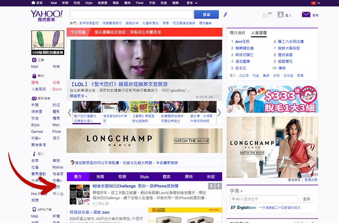Image resolution: width=339 pixels, height=223 pixels.
Task: Click the 宣傳主頁 link under Longchamp ad
Action: [311, 180]
